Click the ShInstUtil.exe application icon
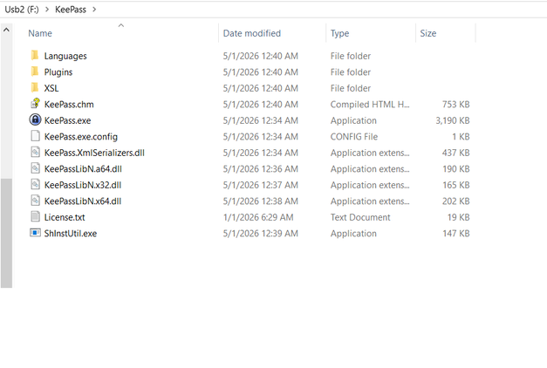The height and width of the screenshot is (368, 547). [35, 233]
